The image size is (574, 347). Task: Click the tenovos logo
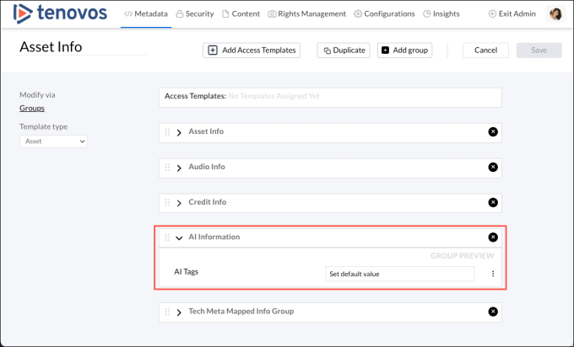click(59, 13)
